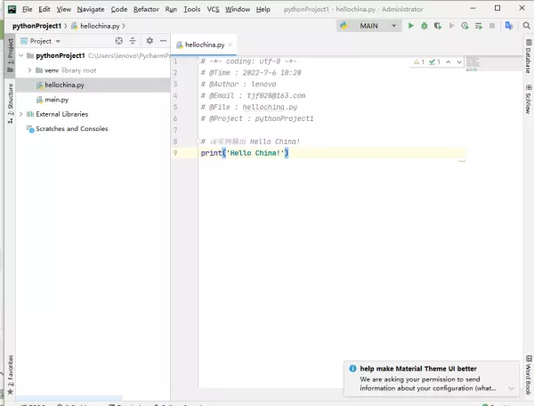Expand External Libraries node

21,114
